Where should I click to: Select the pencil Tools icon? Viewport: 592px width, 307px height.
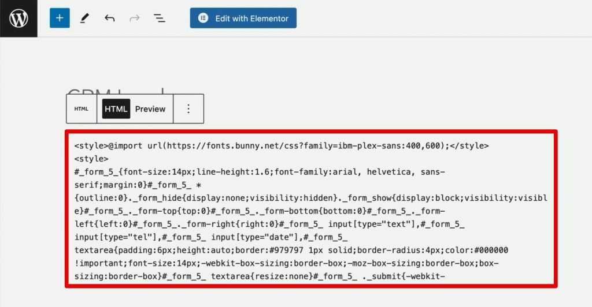coord(84,18)
